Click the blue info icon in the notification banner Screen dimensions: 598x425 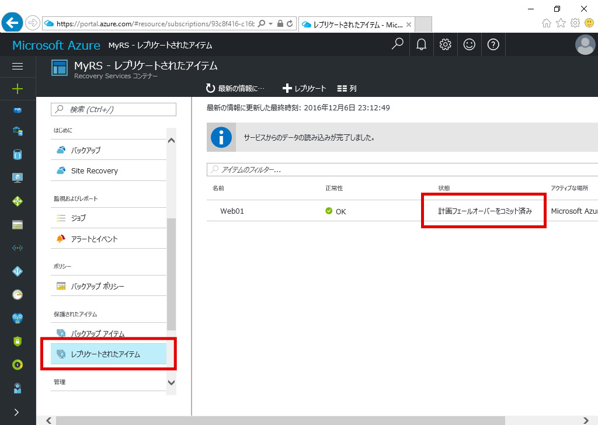click(221, 137)
